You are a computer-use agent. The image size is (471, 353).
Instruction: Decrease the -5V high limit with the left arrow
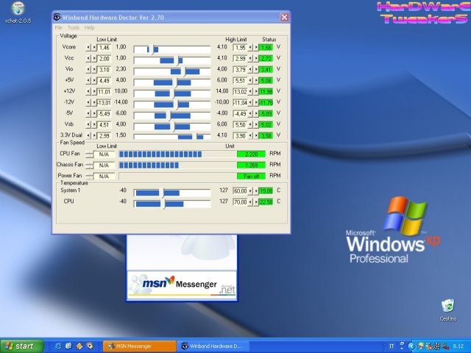250,114
